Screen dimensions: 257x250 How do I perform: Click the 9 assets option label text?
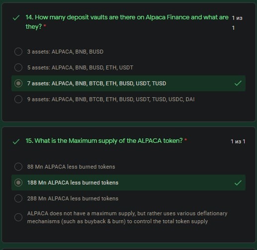coord(111,99)
